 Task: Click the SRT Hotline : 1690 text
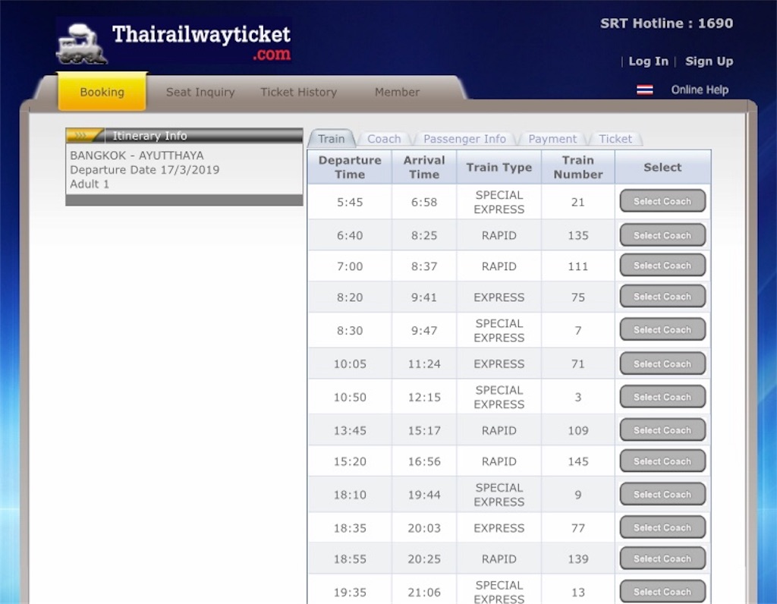tap(666, 24)
